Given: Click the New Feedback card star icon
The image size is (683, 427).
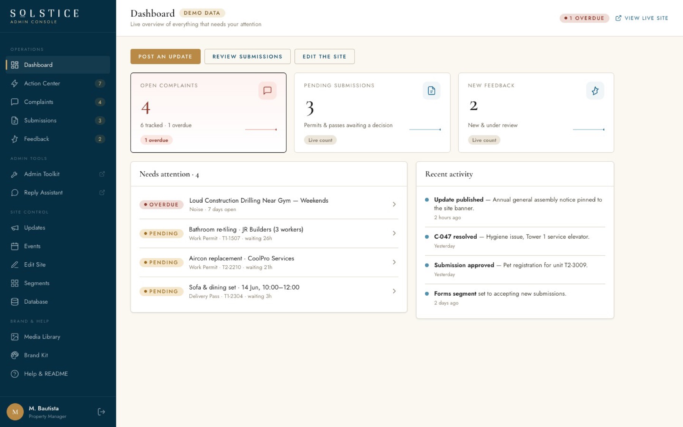Looking at the screenshot, I should pyautogui.click(x=595, y=91).
